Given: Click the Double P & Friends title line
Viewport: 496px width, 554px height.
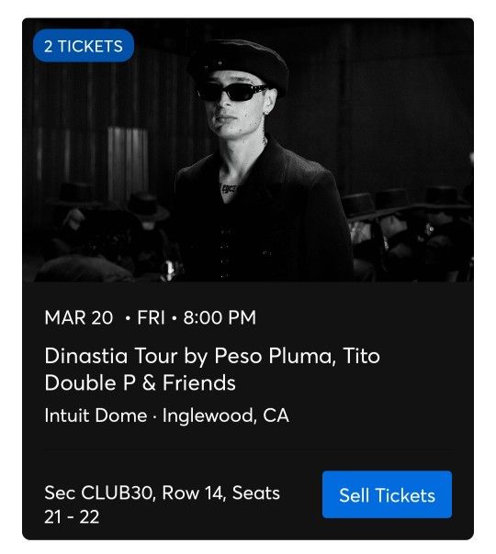Looking at the screenshot, I should point(141,383).
